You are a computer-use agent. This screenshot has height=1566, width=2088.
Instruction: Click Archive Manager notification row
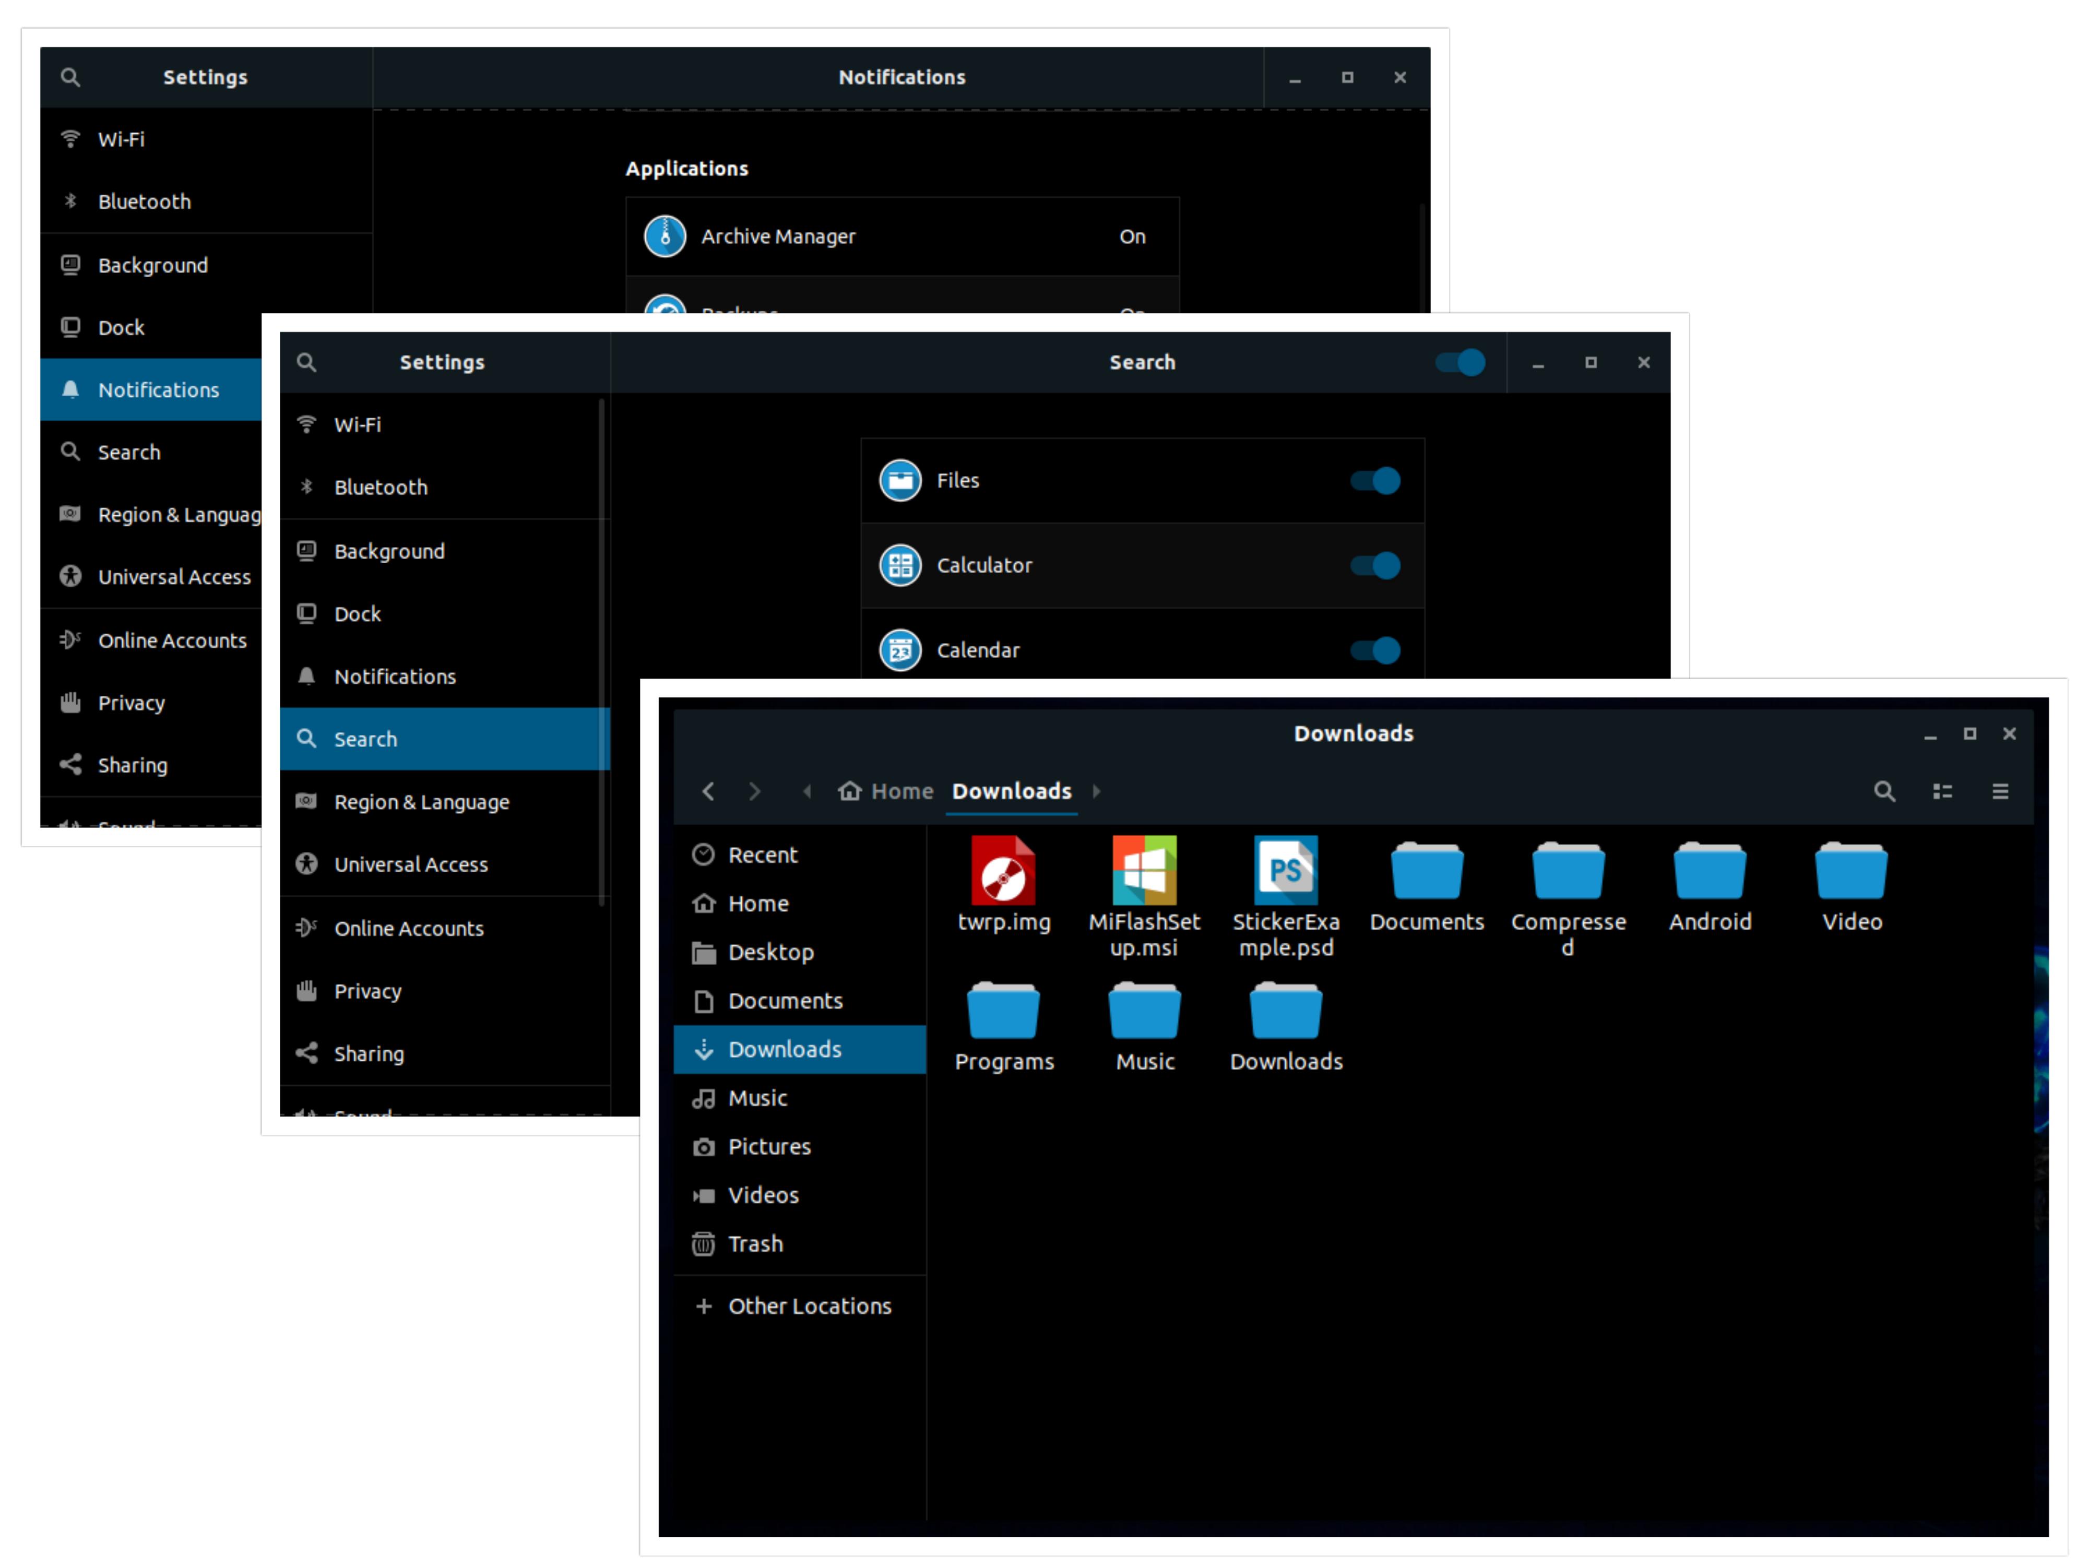(903, 236)
